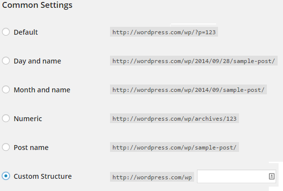Click the ?p=123 sample URL
Viewport: 283px width, 191px height.
(164, 32)
